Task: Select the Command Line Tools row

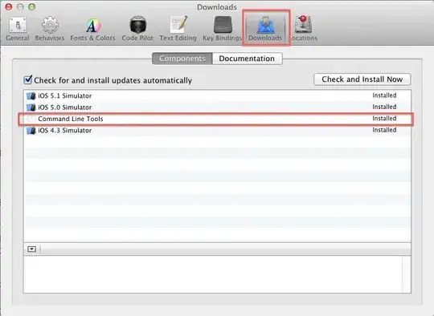Action: click(x=217, y=119)
